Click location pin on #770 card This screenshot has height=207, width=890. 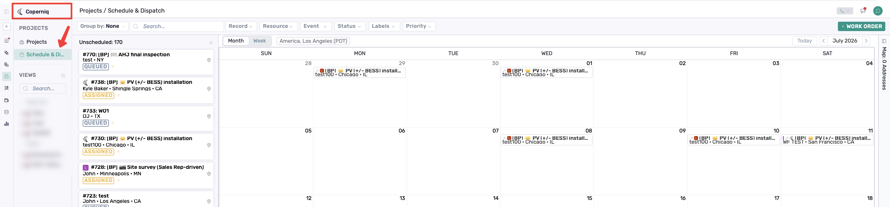point(209,60)
